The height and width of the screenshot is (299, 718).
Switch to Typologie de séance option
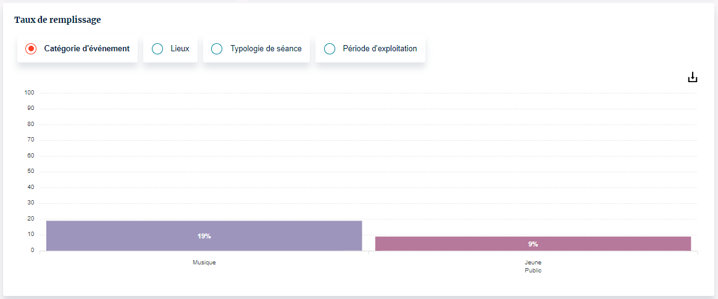[217, 49]
